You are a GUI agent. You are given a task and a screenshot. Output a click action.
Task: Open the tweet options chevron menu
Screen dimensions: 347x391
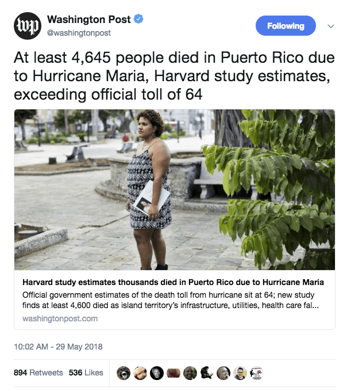coord(330,26)
